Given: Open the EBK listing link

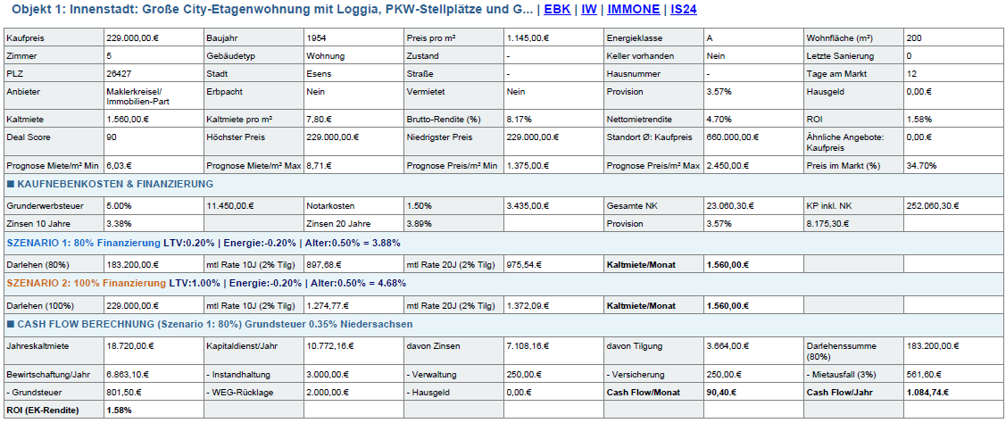Looking at the screenshot, I should click(557, 10).
